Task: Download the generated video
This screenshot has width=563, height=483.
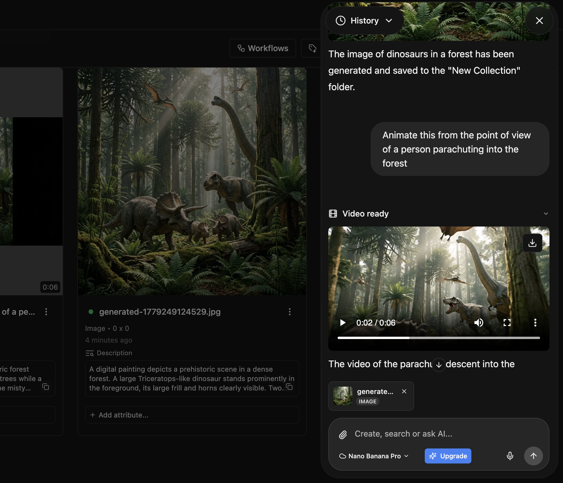Action: pyautogui.click(x=532, y=243)
